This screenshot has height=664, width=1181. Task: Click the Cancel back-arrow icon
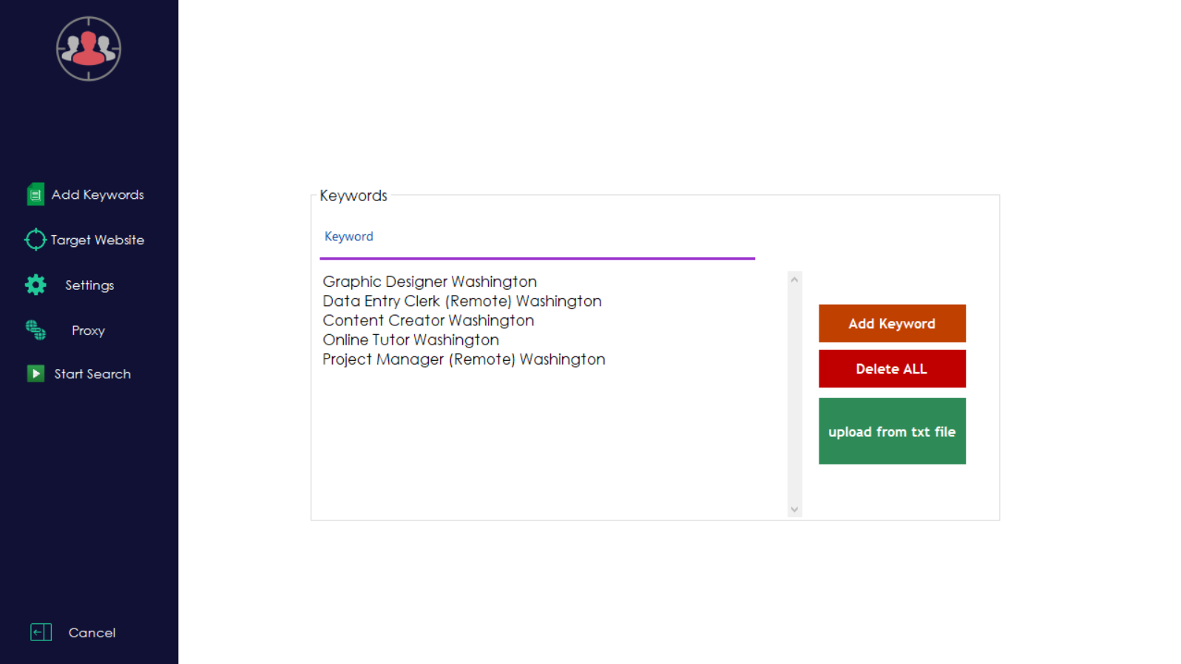pyautogui.click(x=41, y=632)
